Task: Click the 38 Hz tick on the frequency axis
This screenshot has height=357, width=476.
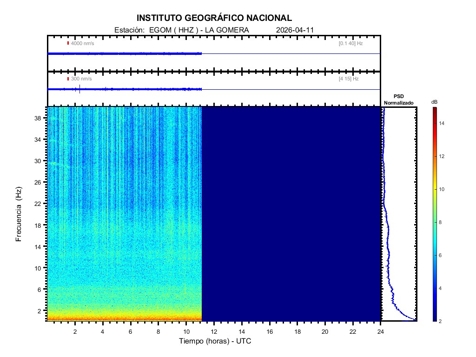Action: (40, 118)
